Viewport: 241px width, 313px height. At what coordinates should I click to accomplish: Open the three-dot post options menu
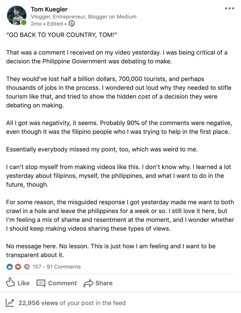(x=229, y=8)
